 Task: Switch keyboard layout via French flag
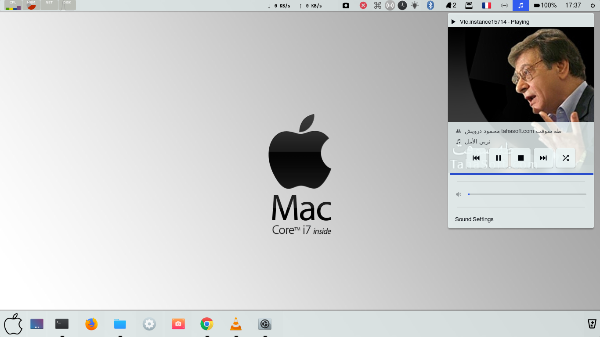coord(487,5)
